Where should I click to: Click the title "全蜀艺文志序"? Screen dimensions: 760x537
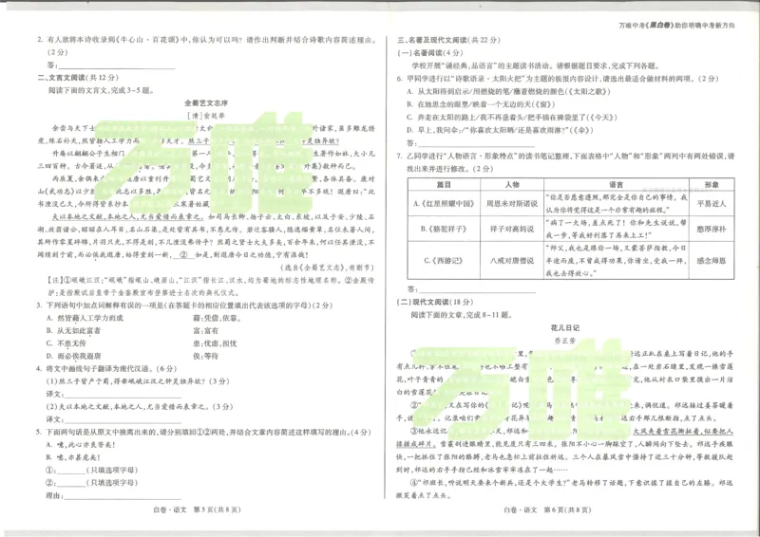pyautogui.click(x=206, y=103)
